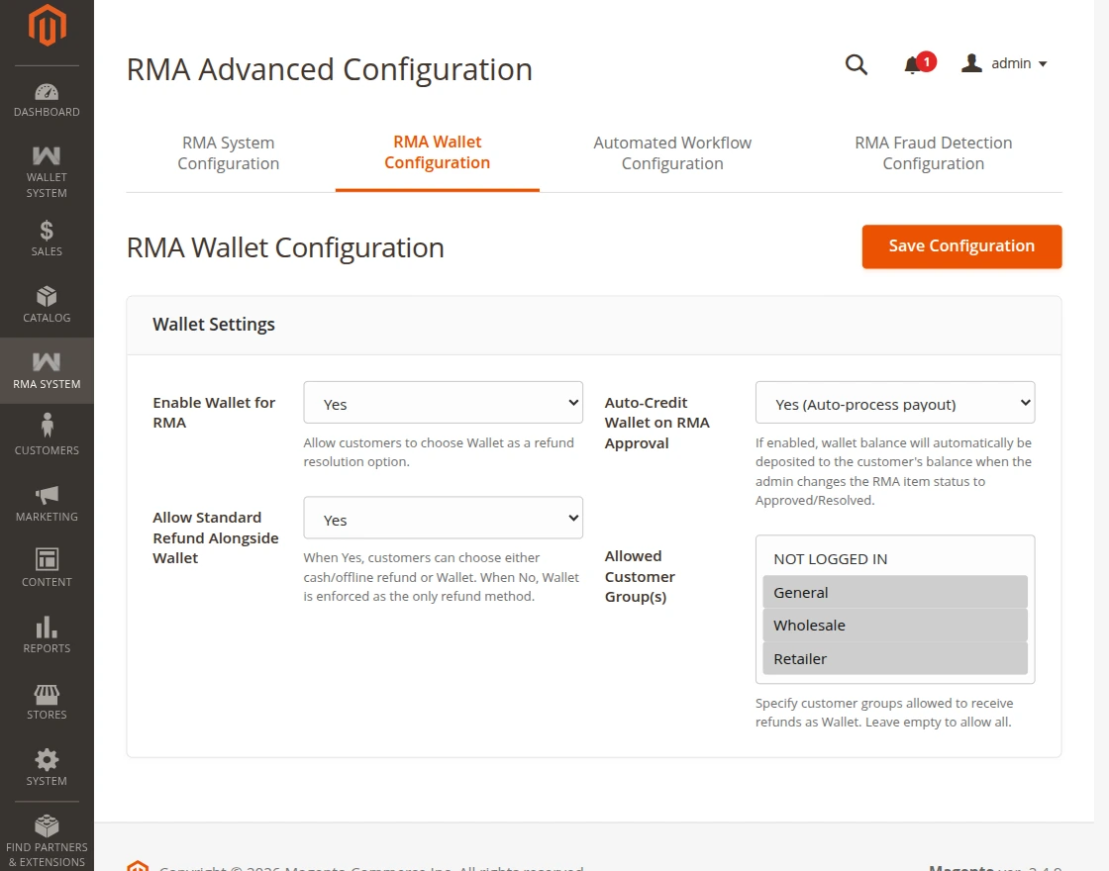Switch to Automated Workflow Configuration tab
The image size is (1109, 871).
(x=672, y=153)
